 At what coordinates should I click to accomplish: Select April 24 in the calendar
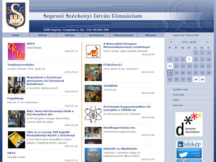tap(209, 73)
